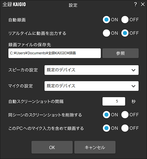Select OFF for このPCへのマイク入力を含めて録画する
This screenshot has width=147, height=159.
125,128
